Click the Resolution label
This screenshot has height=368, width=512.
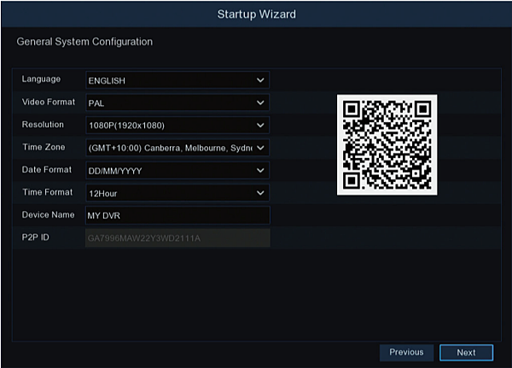(x=43, y=125)
